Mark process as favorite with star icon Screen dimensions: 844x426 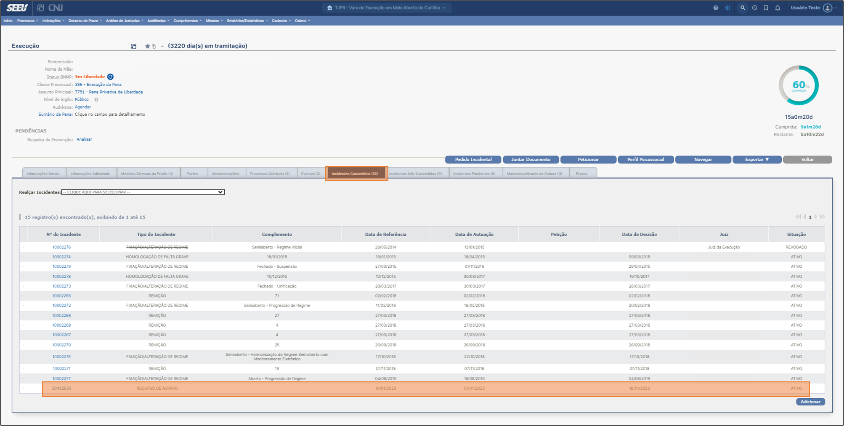[147, 46]
